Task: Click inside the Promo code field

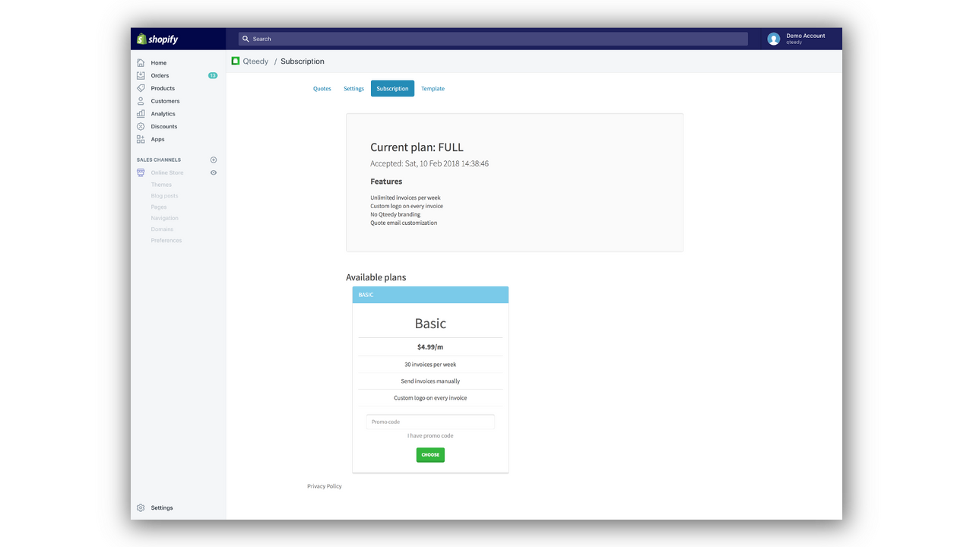Action: (430, 422)
